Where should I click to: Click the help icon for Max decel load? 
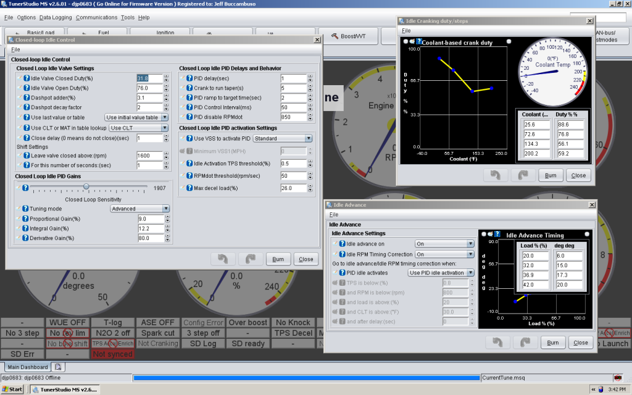click(x=189, y=188)
